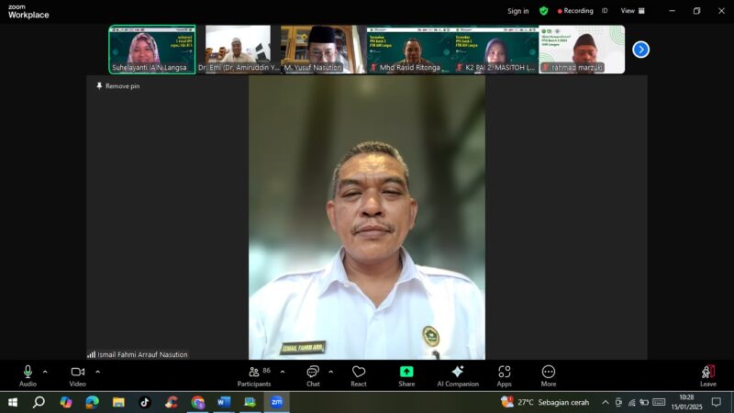Click the green encryption shield icon
Viewport: 734px width, 413px height.
(x=543, y=11)
